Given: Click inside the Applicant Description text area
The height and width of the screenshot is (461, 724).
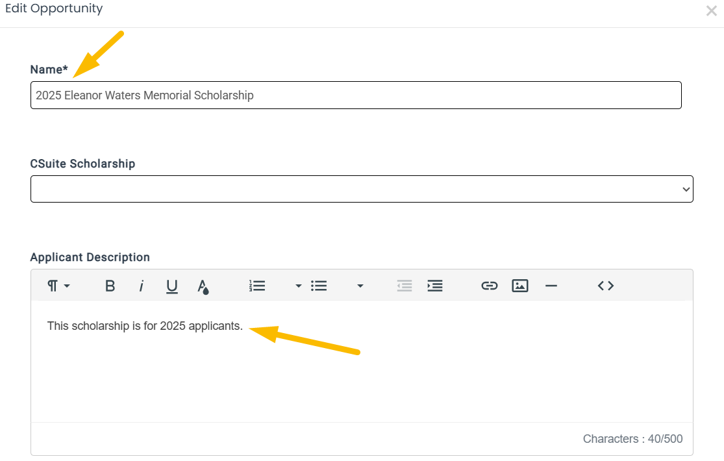Looking at the screenshot, I should tap(362, 361).
